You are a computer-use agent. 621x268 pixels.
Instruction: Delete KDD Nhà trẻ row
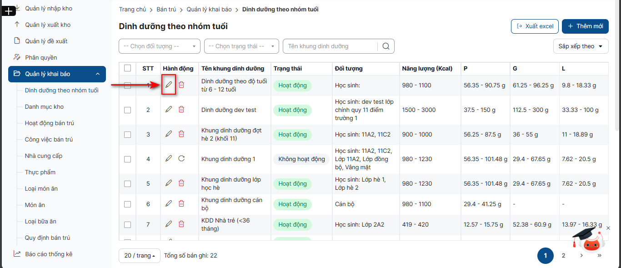[181, 224]
